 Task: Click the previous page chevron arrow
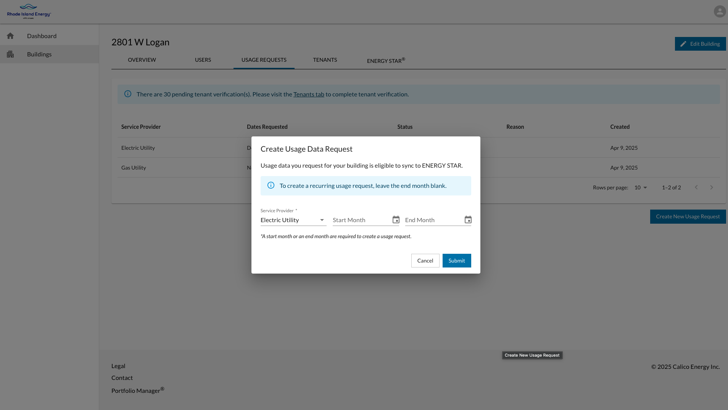[x=696, y=187]
